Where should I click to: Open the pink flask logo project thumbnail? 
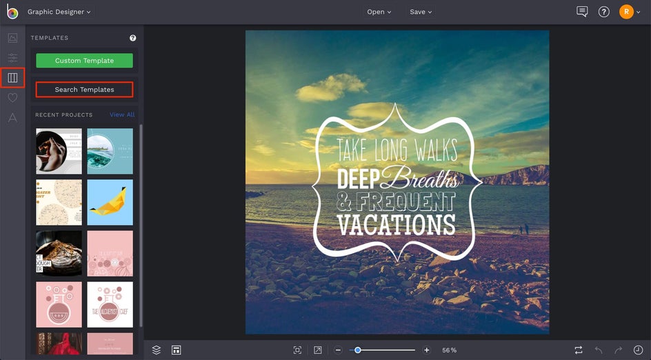[x=59, y=304]
